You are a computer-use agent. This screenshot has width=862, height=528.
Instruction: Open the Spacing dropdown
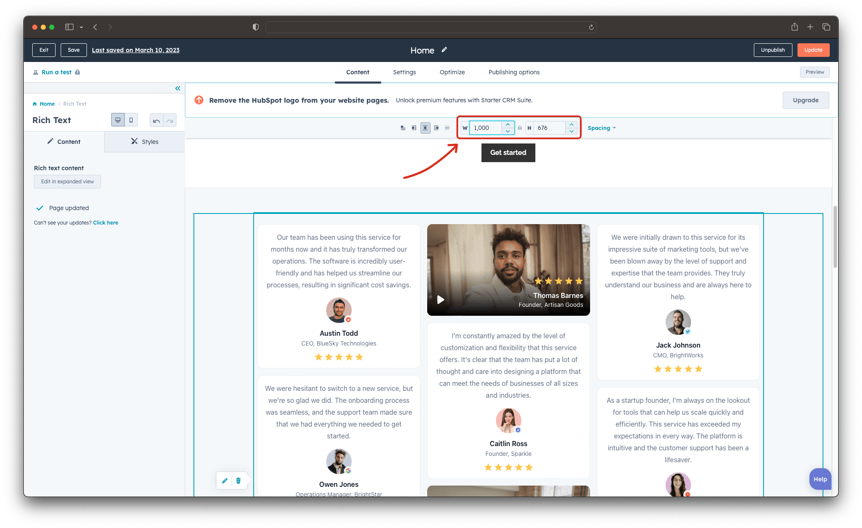(602, 128)
